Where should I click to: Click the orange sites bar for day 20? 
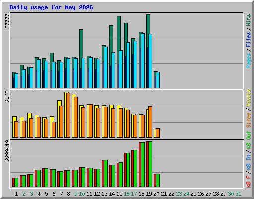[x=158, y=133]
